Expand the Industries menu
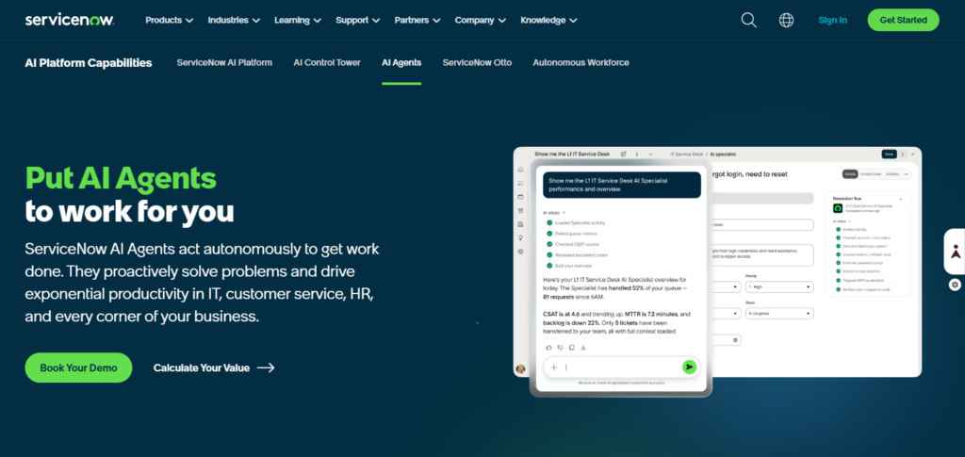The image size is (965, 457). [234, 20]
